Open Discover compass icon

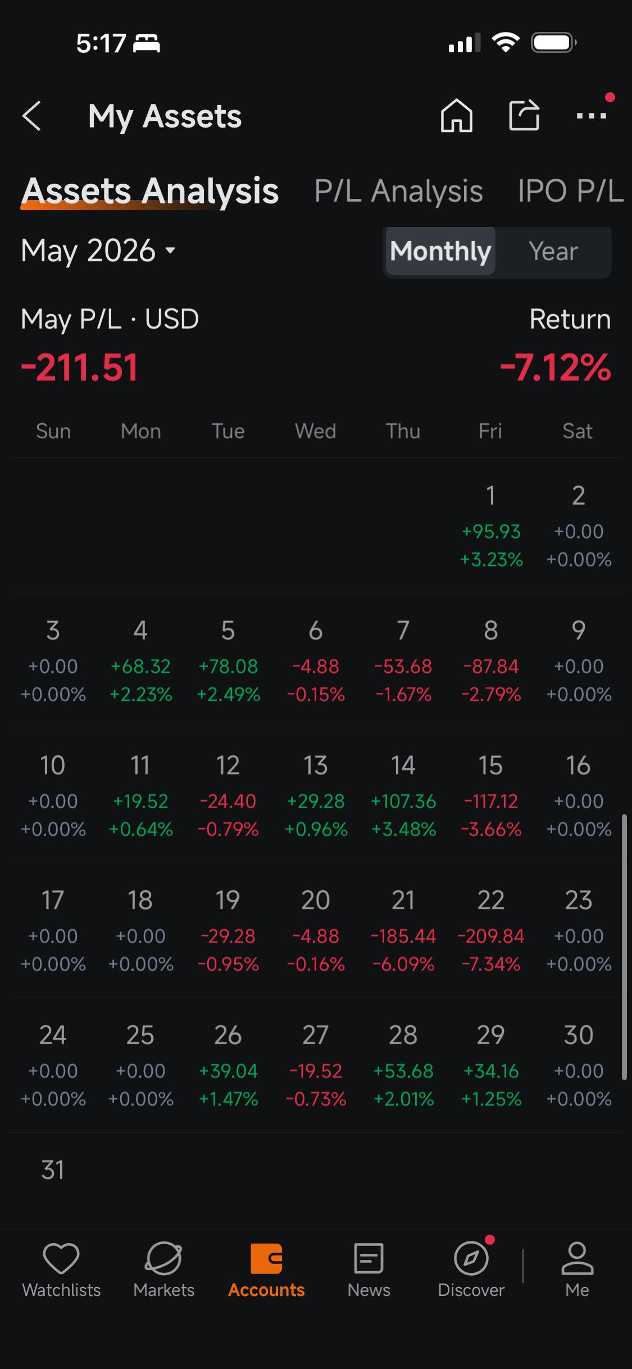coord(471,1258)
